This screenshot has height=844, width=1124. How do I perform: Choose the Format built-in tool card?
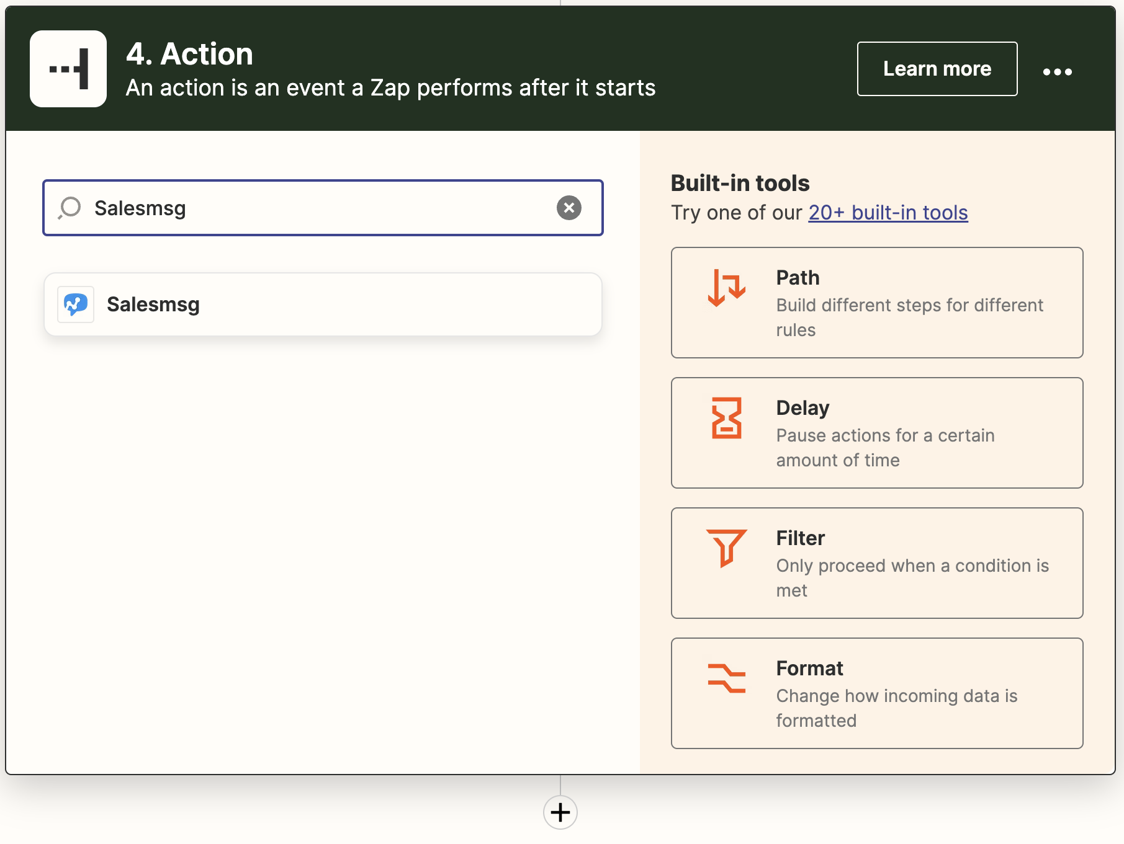(877, 693)
